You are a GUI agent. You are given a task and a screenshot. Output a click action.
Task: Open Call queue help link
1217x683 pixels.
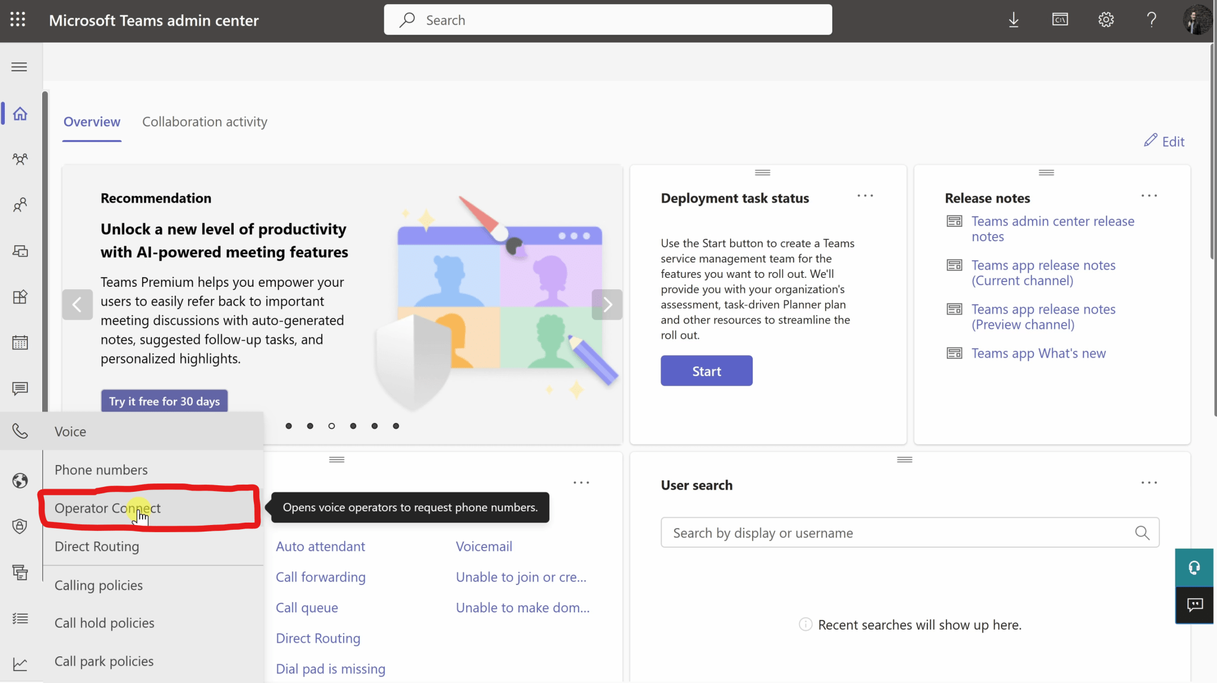pos(307,608)
